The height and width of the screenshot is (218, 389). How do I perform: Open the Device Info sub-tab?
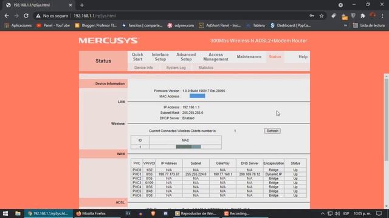pos(143,68)
